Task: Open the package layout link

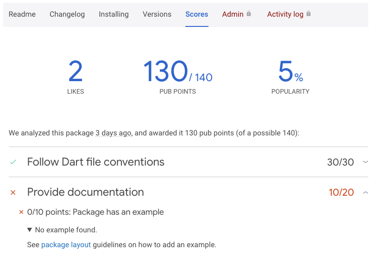Action: (66, 244)
